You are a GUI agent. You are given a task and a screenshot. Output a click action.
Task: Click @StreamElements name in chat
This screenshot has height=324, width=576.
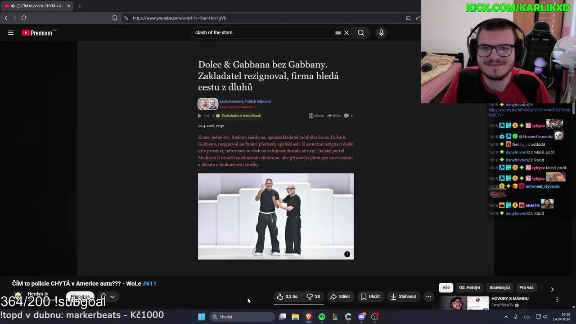tap(535, 136)
